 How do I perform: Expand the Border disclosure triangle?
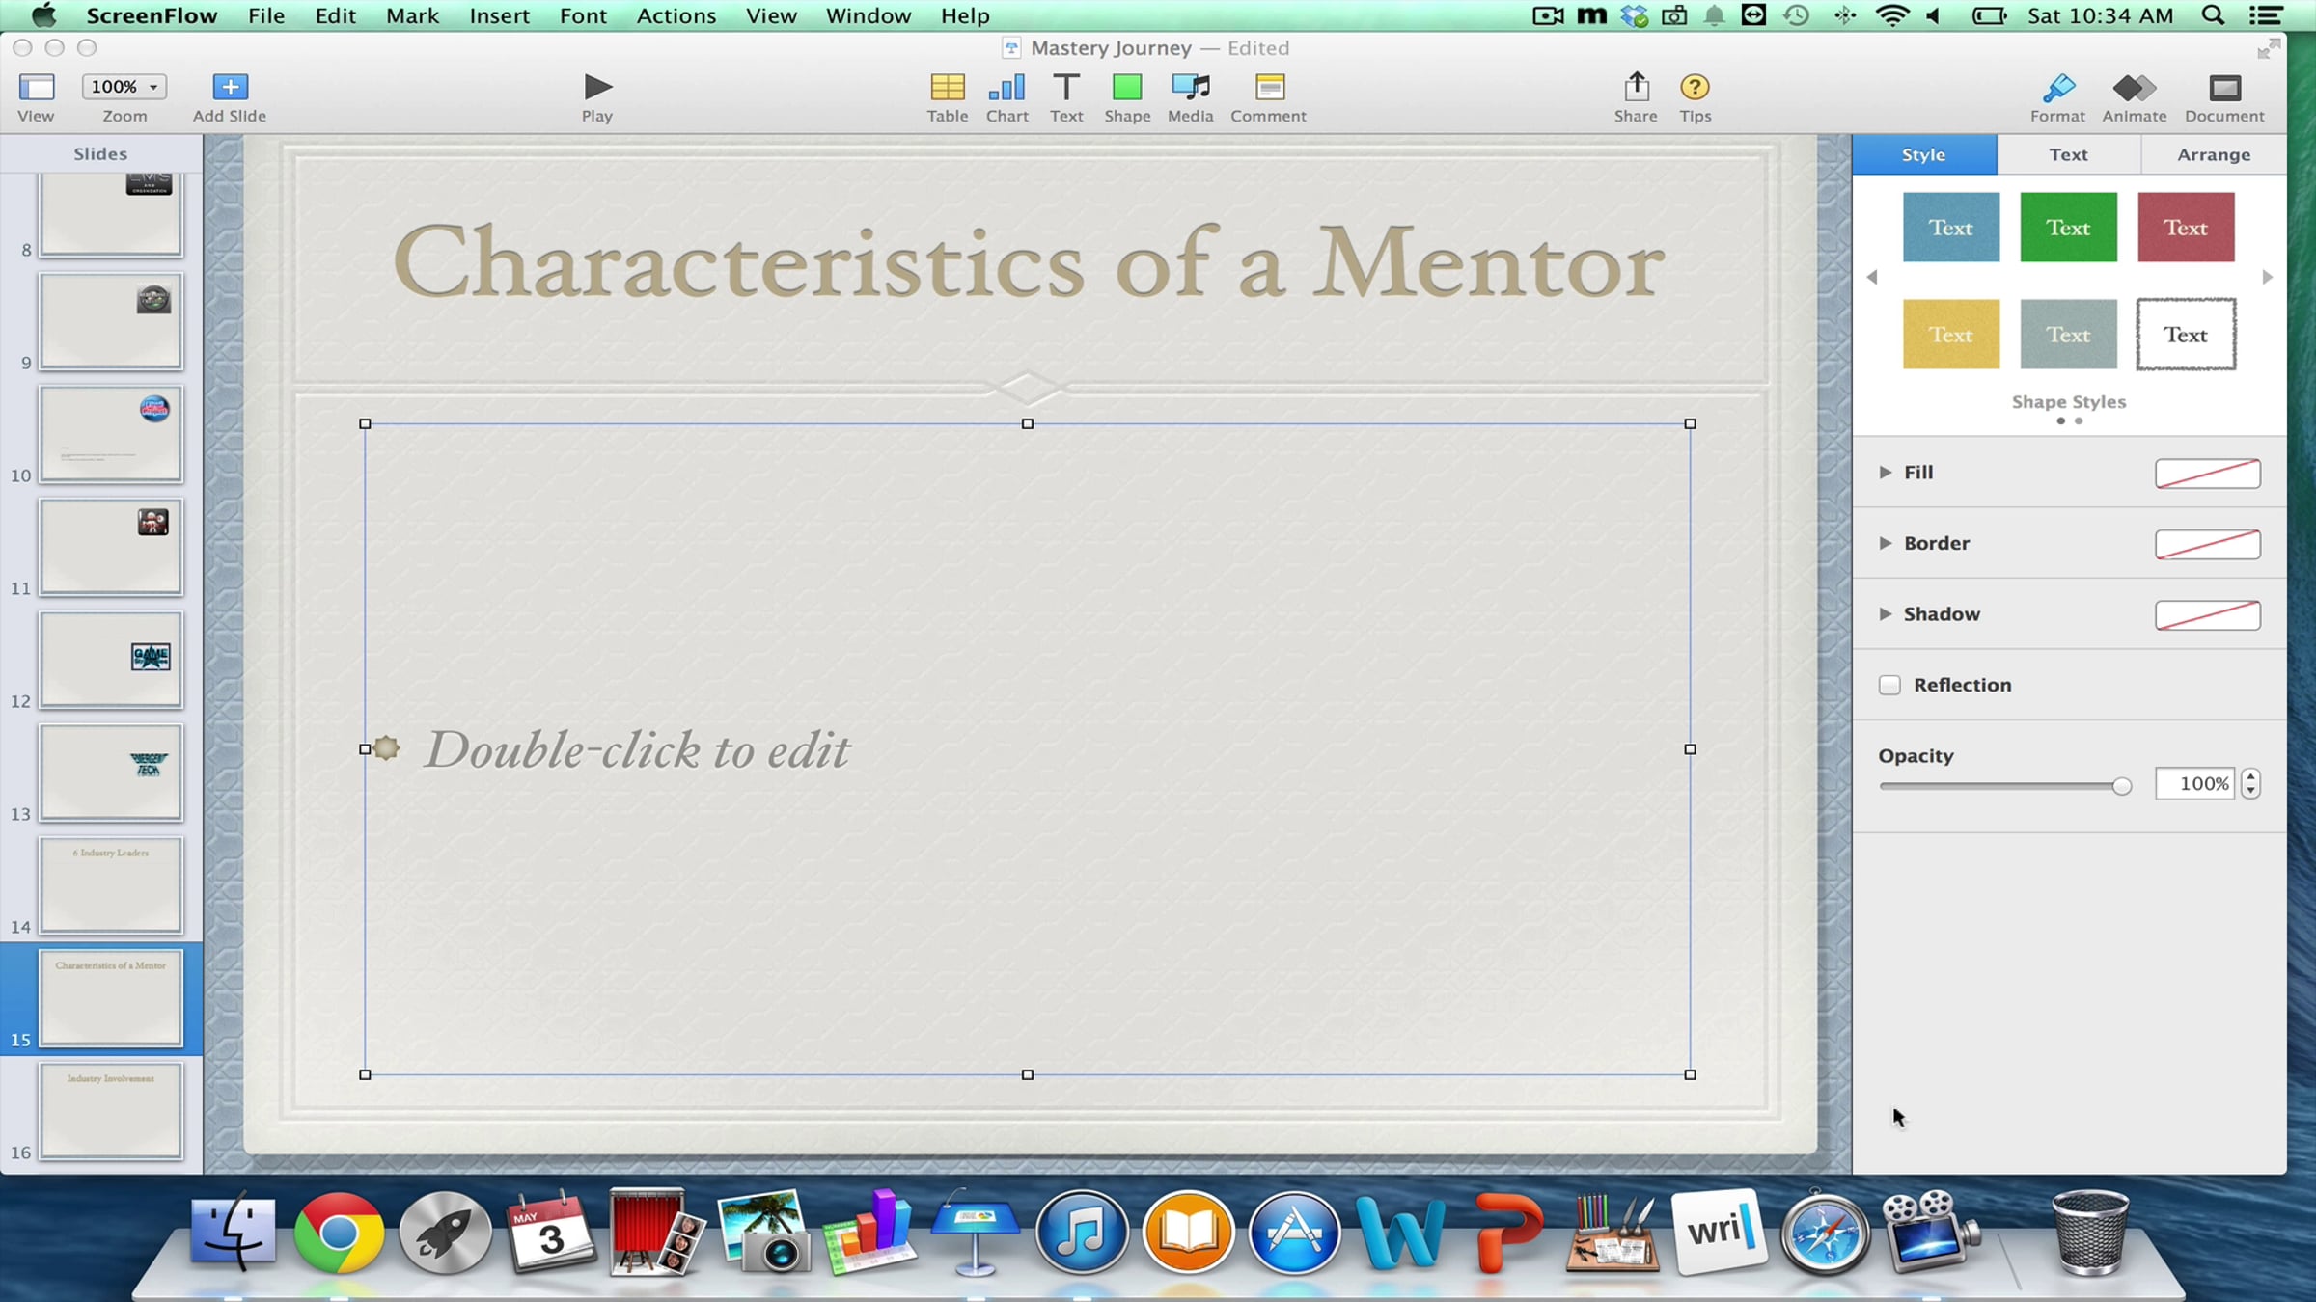[1885, 543]
